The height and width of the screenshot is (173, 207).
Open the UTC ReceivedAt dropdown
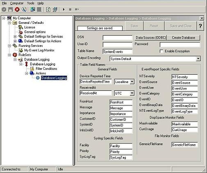click(132, 93)
